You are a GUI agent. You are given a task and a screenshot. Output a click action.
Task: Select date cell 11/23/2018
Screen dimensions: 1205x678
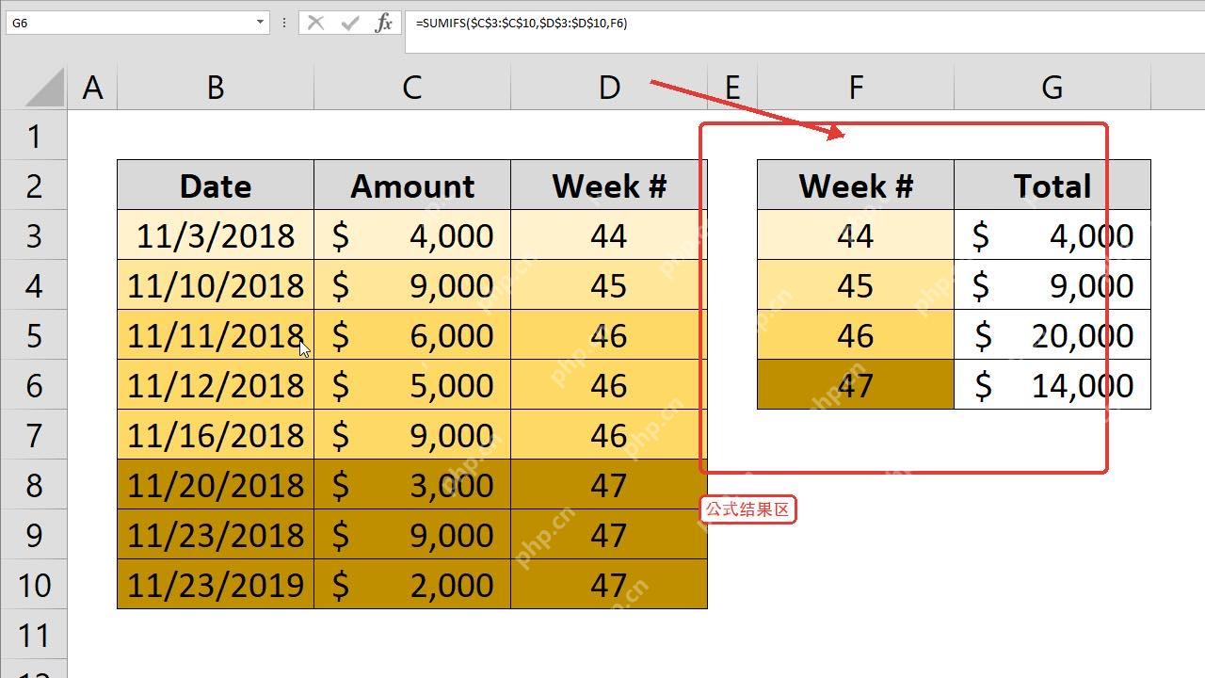(x=216, y=535)
